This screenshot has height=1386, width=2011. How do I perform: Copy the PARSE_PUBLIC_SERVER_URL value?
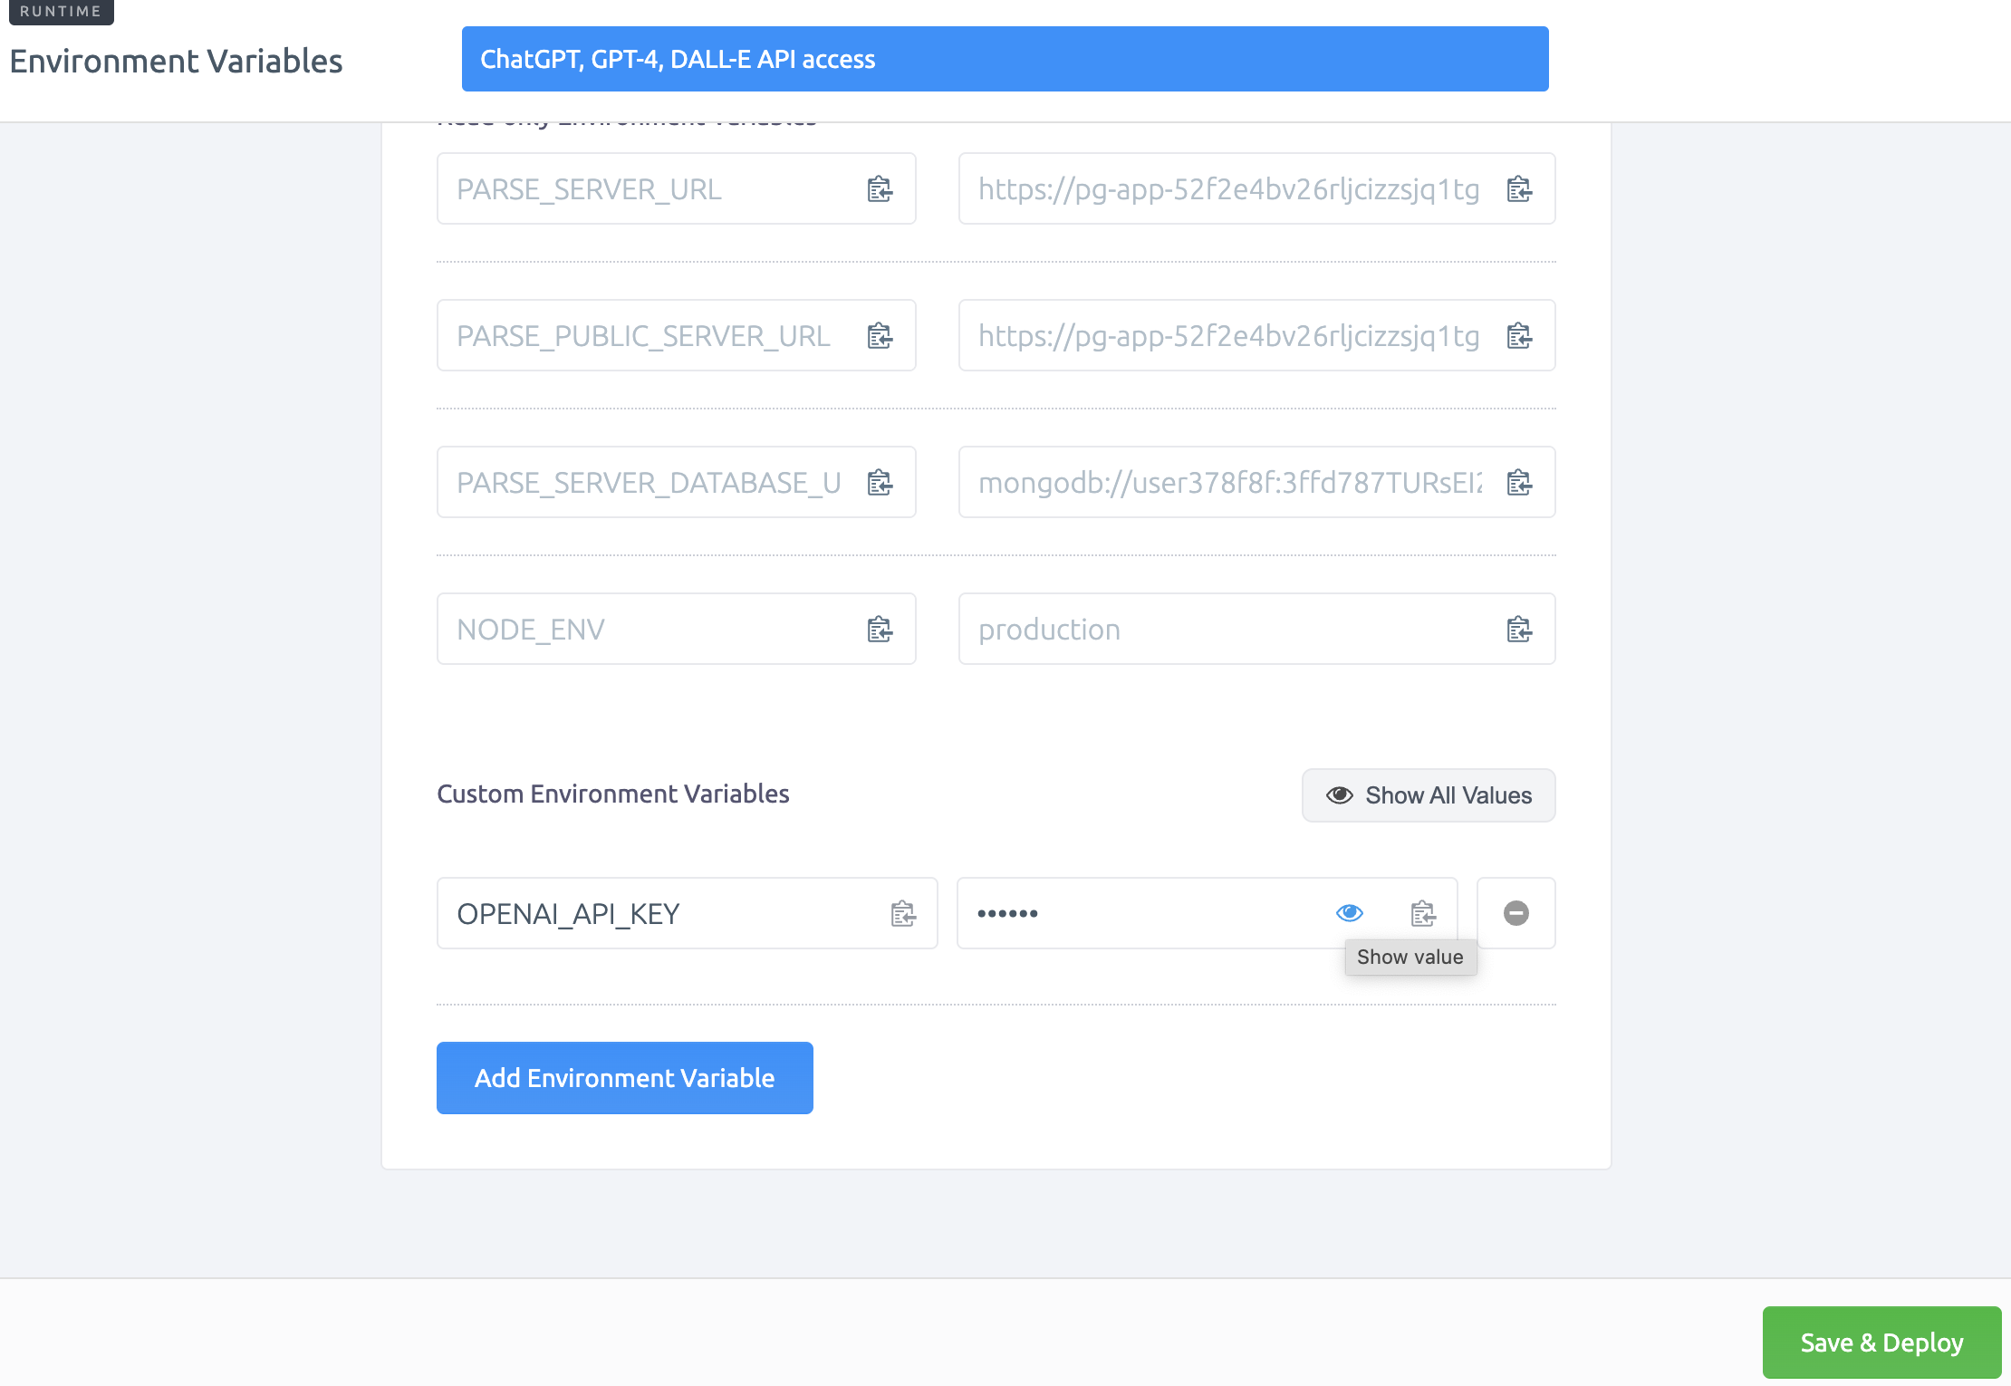click(1519, 336)
